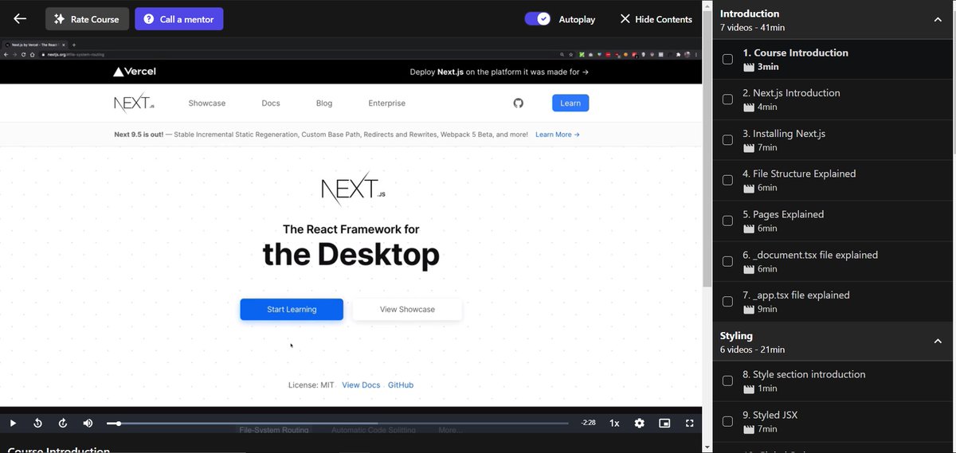Viewport: 956px width, 453px height.
Task: Open the GitHub text link near License
Action: pos(401,385)
